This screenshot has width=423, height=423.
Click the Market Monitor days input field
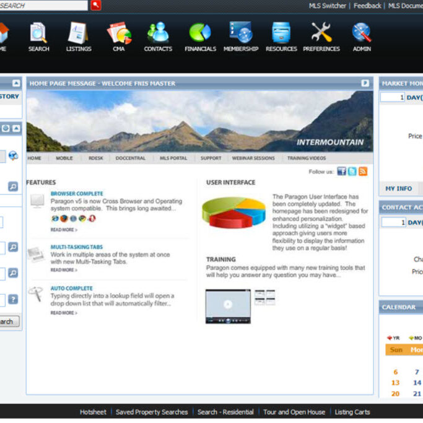pos(393,97)
